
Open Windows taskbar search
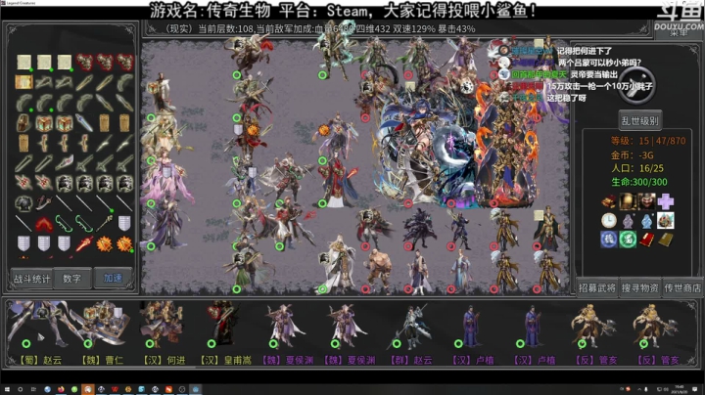21,389
